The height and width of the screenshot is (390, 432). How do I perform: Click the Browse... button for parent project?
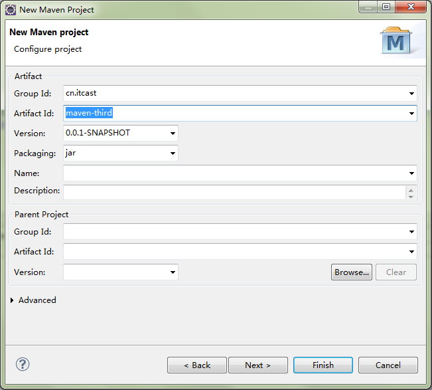[x=351, y=272]
